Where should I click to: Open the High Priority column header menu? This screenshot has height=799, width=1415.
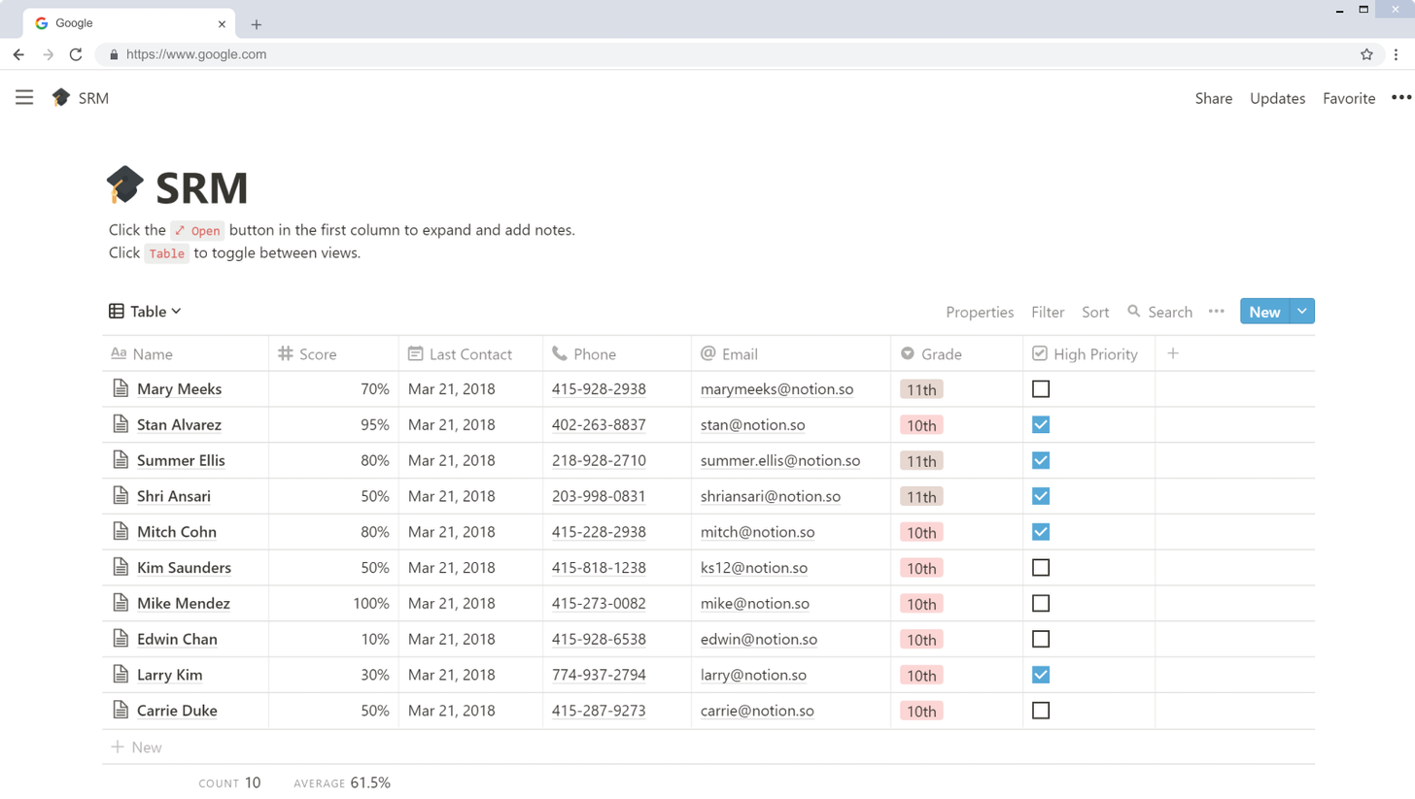(x=1089, y=353)
